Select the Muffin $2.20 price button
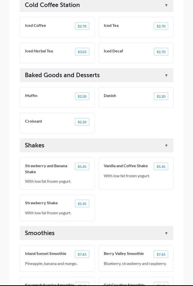The width and height of the screenshot is (193, 286). pos(82,96)
